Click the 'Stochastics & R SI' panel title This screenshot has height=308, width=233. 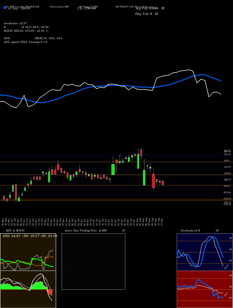pyautogui.click(x=199, y=231)
